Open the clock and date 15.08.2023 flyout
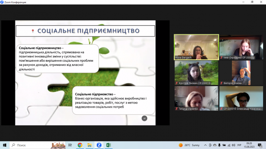266x149 pixels. (249, 145)
